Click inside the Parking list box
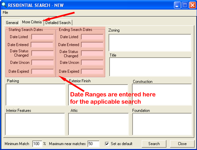197x150 pixels. click(x=36, y=95)
